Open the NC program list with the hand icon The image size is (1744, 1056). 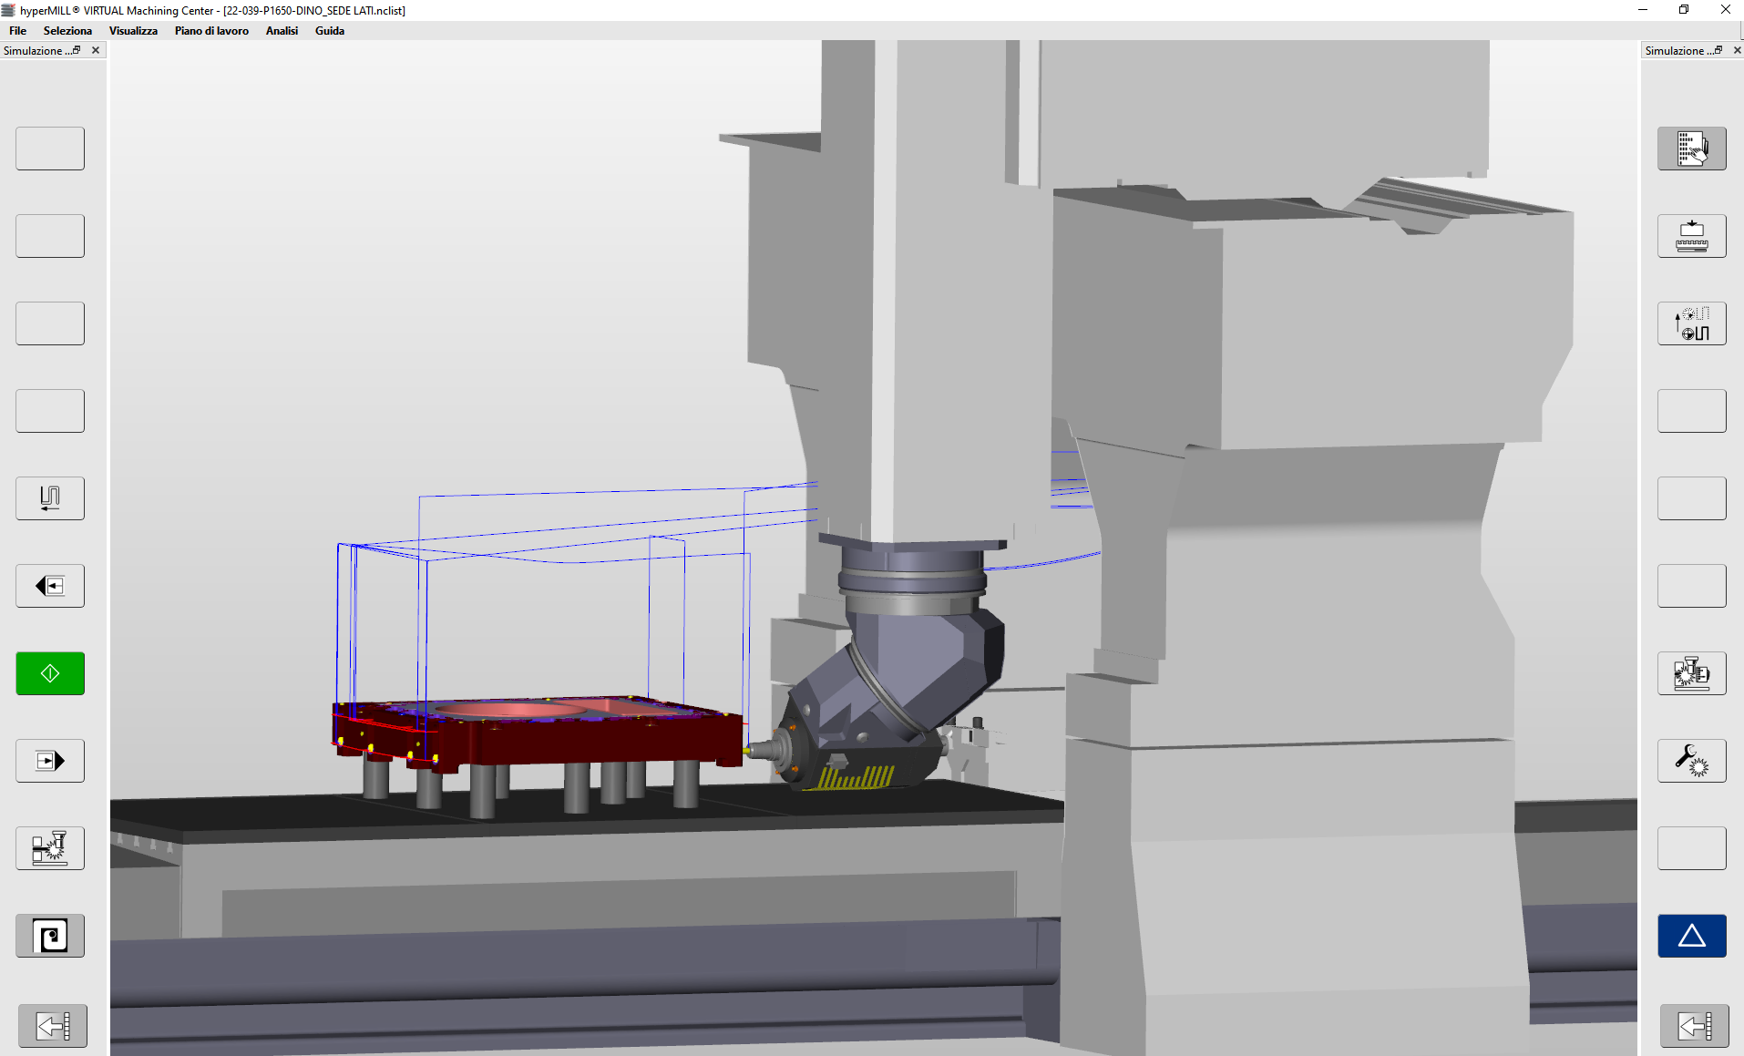point(1692,149)
